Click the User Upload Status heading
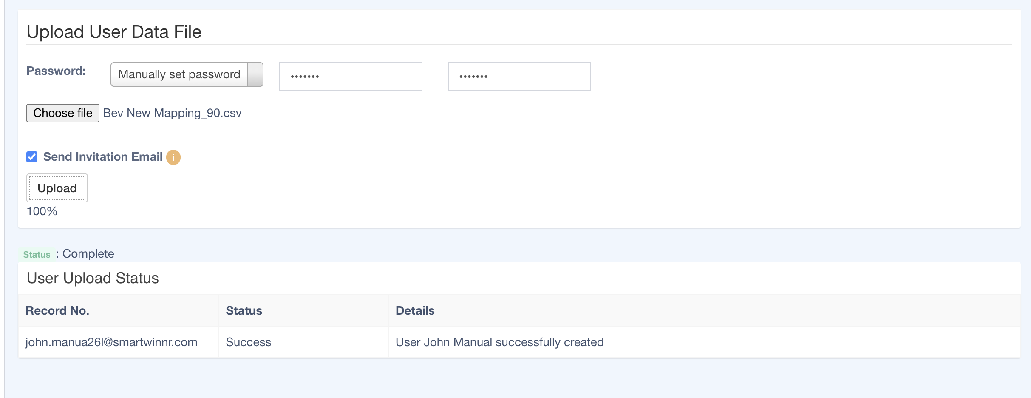Viewport: 1031px width, 398px height. click(93, 278)
